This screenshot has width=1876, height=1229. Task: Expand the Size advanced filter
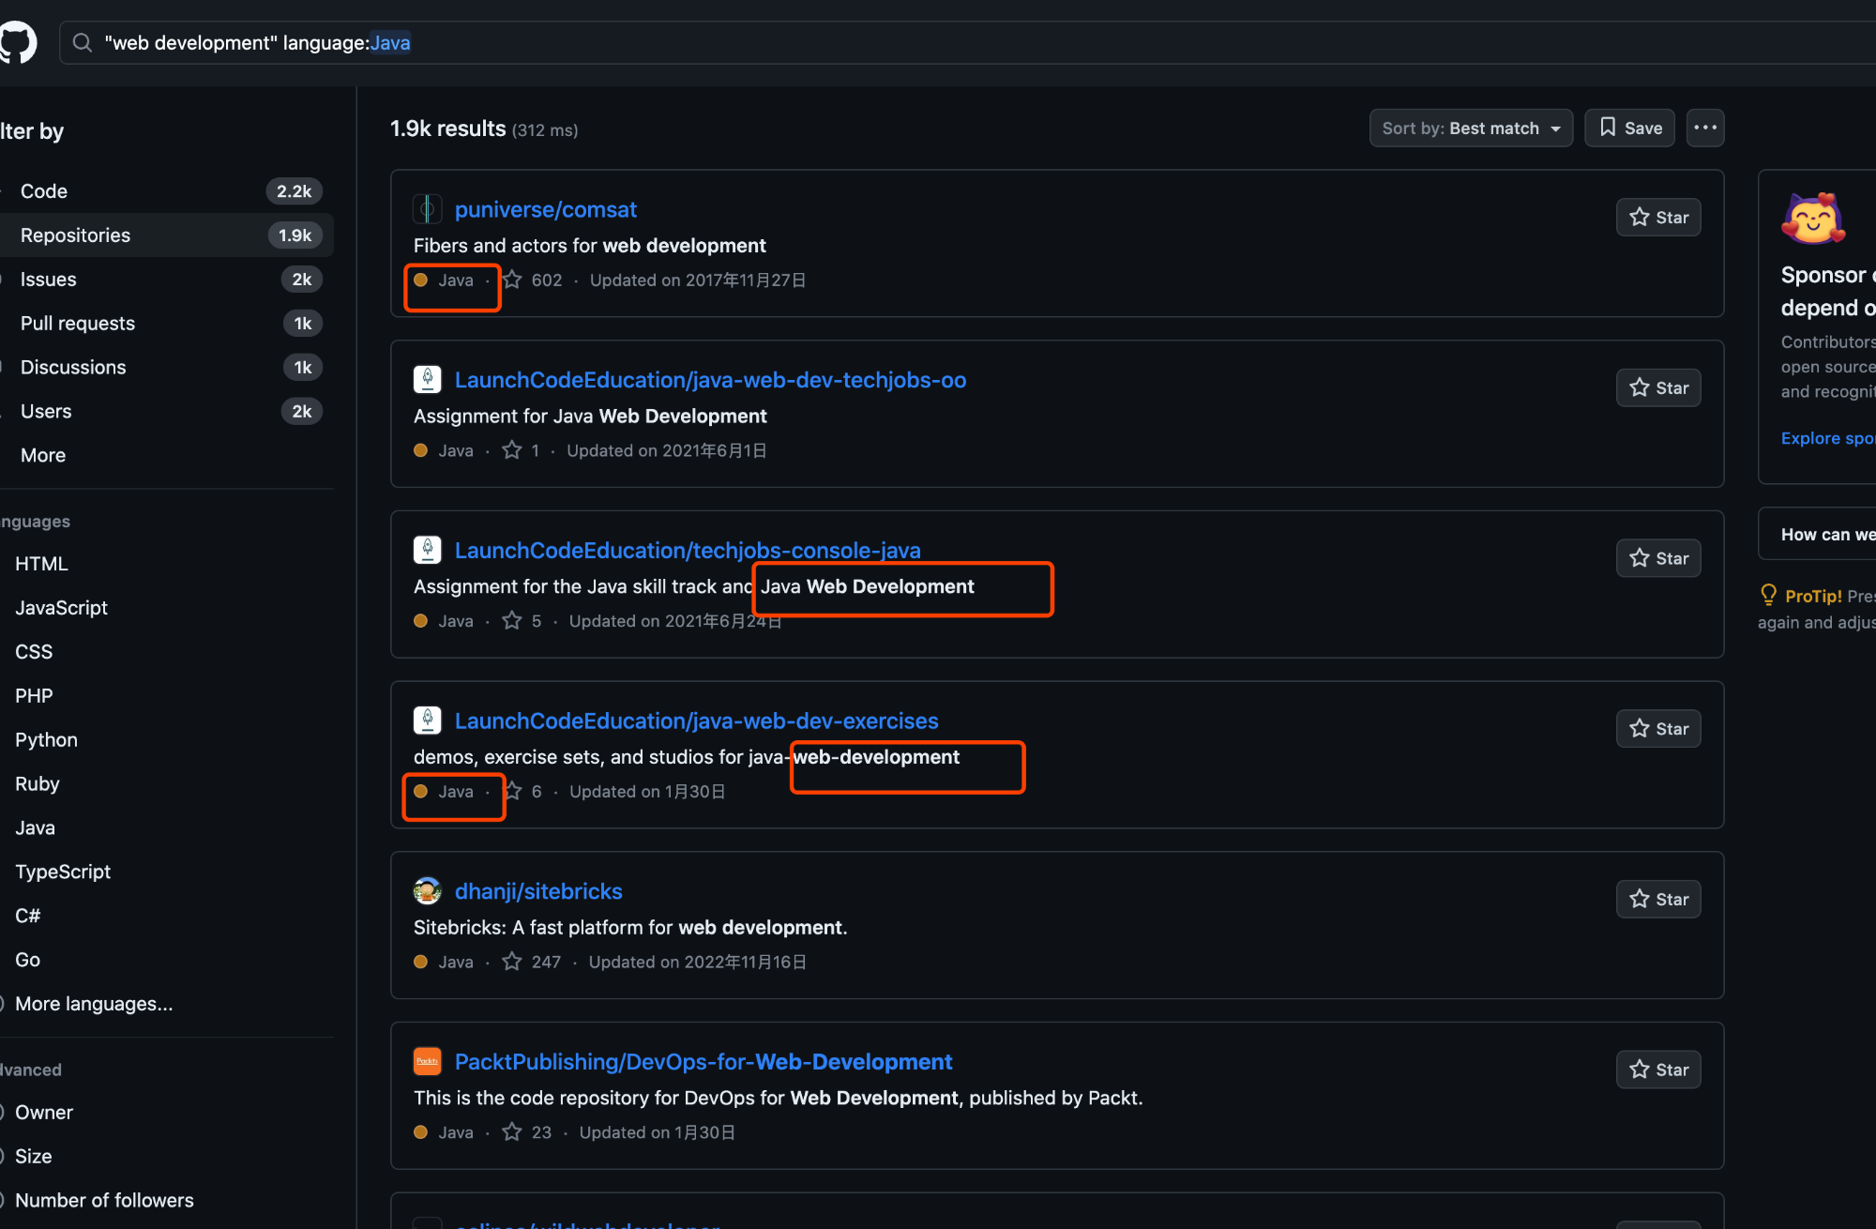pos(34,1157)
